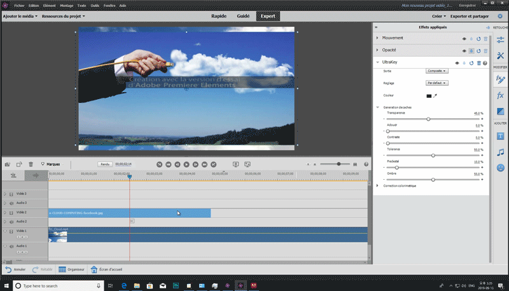Click the Organiseur button
Viewport: 509px width, 291px height.
click(72, 269)
